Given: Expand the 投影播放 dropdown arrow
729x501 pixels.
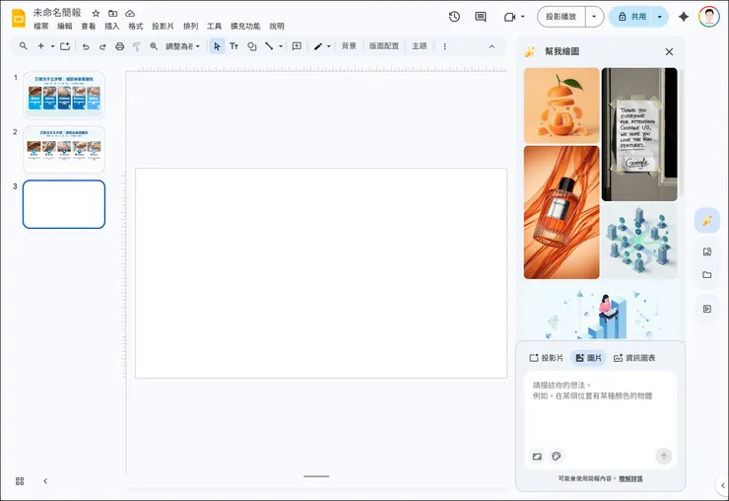Looking at the screenshot, I should click(594, 17).
